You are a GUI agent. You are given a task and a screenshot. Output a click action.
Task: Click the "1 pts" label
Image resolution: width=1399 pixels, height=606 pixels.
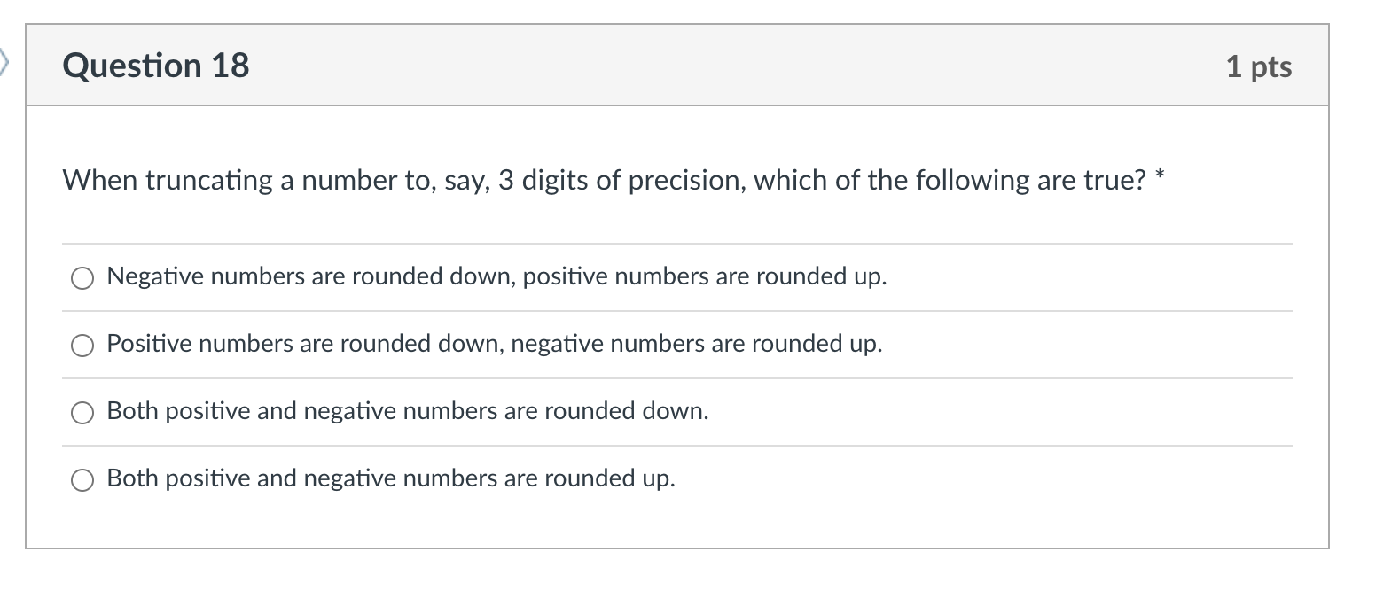(x=1260, y=66)
